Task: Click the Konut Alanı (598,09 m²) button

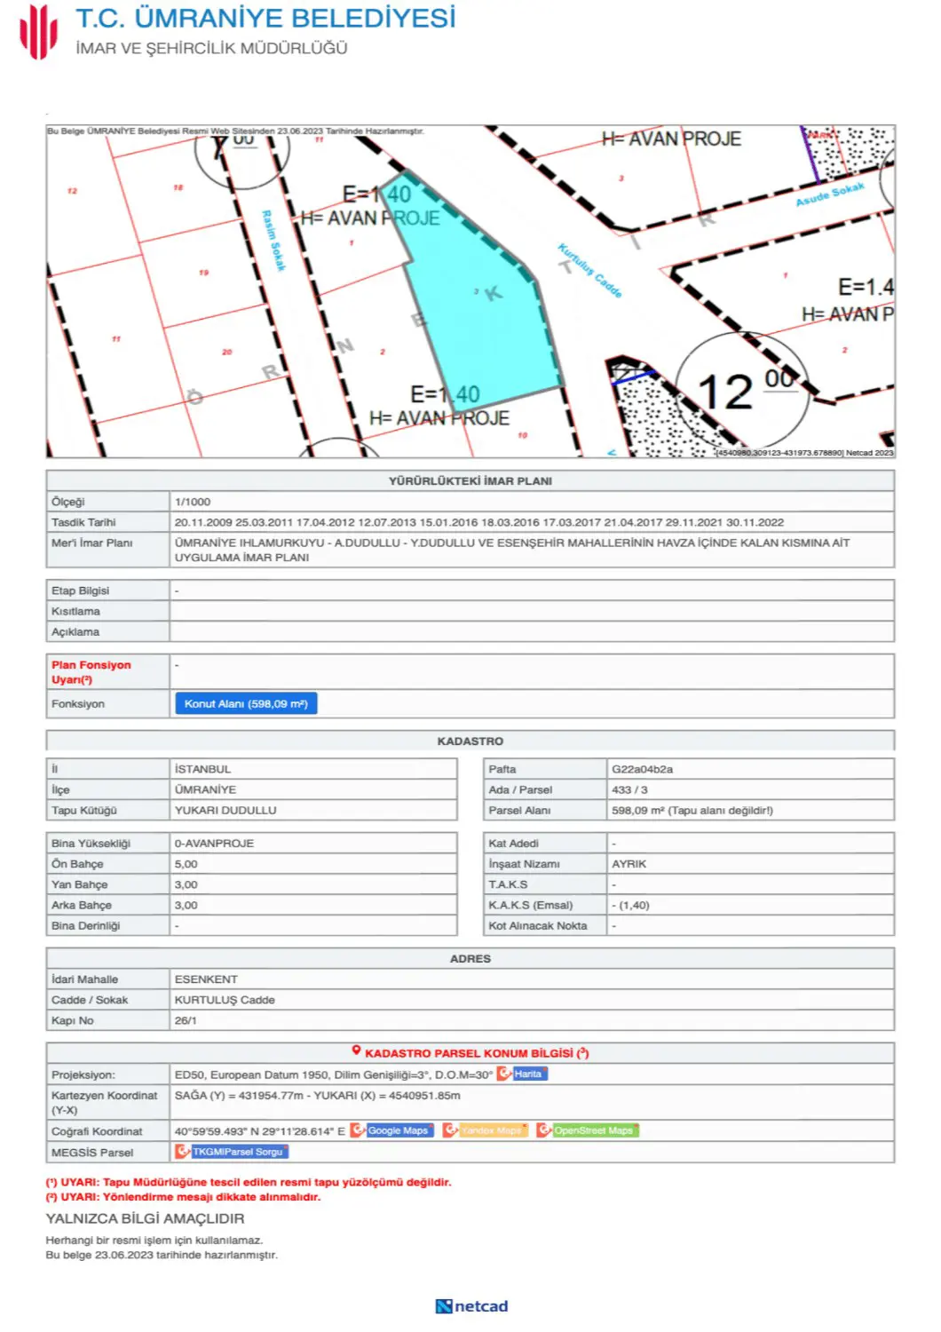Action: tap(246, 704)
